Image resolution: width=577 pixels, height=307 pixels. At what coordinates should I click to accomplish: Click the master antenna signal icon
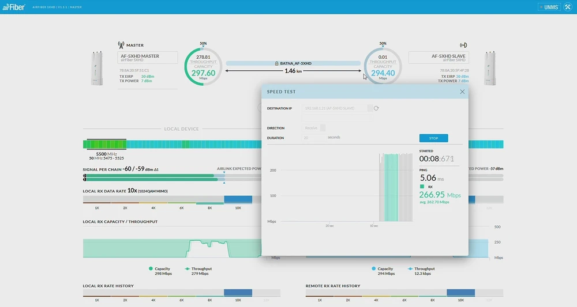tap(121, 45)
